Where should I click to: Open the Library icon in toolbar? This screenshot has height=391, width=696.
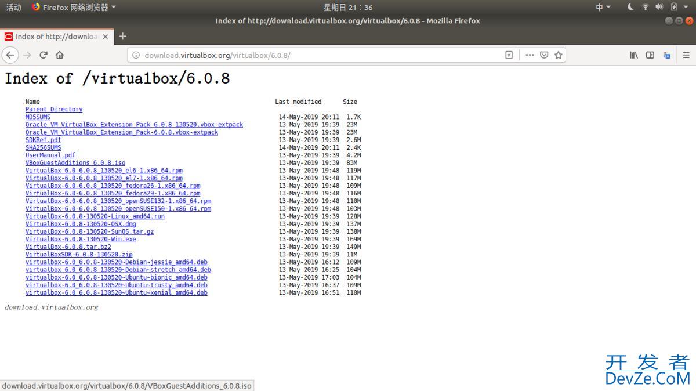(634, 55)
